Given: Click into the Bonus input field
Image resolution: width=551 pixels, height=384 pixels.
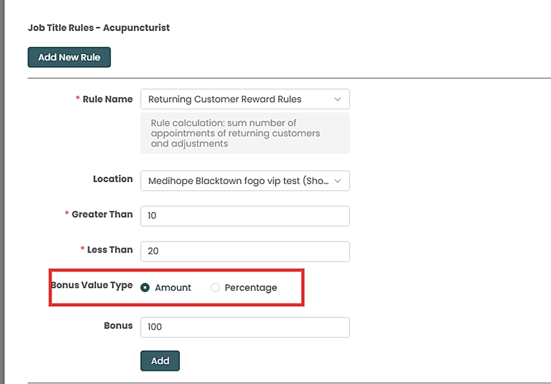Looking at the screenshot, I should [x=245, y=328].
